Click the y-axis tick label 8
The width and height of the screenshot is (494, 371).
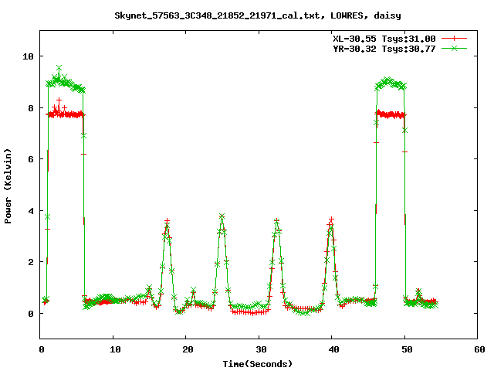[30, 108]
